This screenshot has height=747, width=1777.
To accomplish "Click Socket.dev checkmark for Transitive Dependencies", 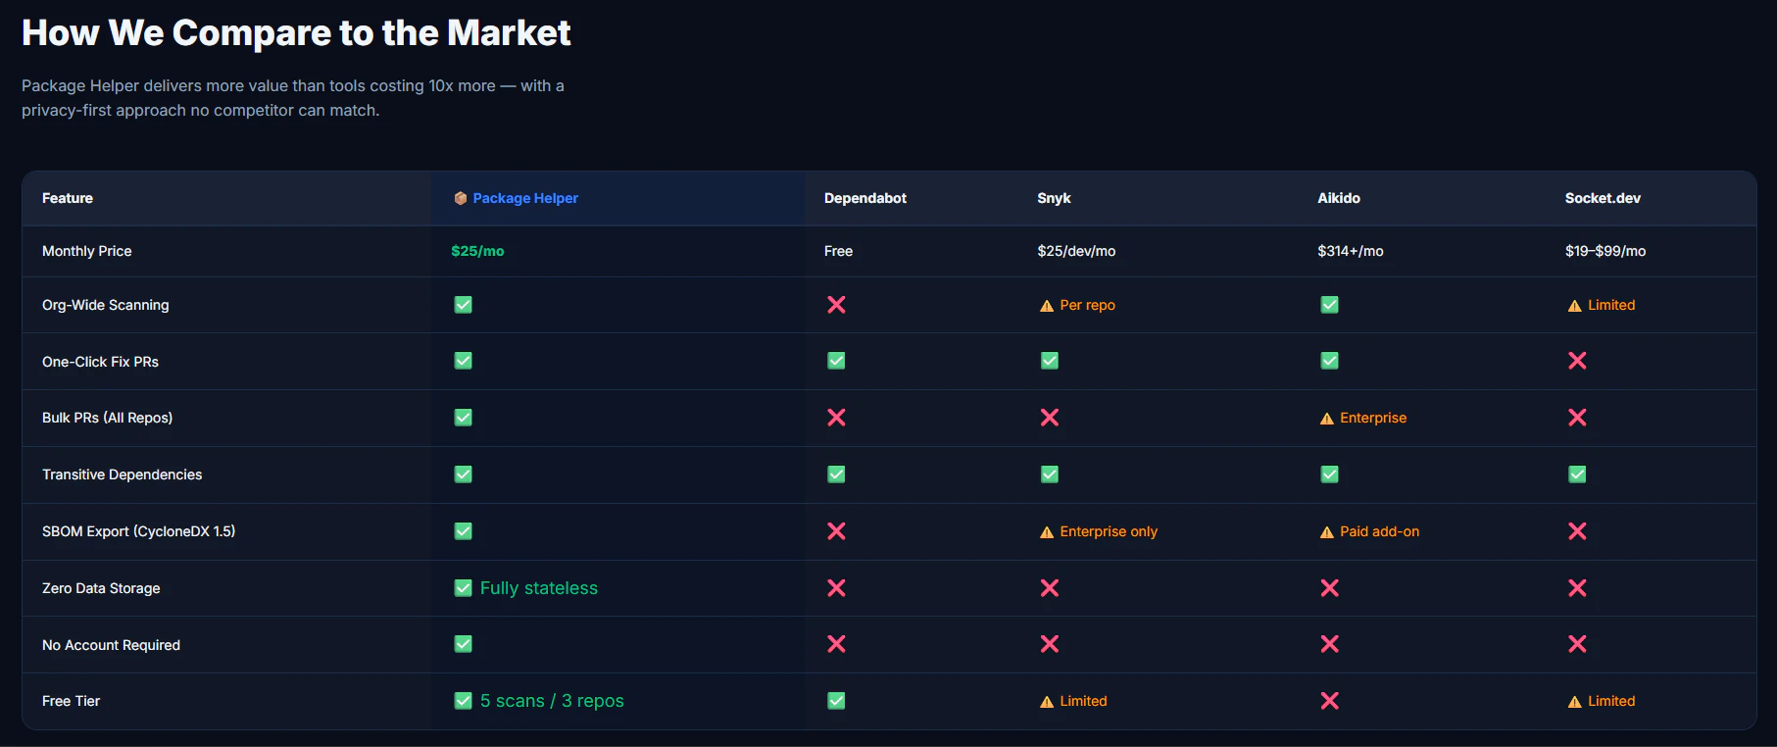I will [1577, 474].
